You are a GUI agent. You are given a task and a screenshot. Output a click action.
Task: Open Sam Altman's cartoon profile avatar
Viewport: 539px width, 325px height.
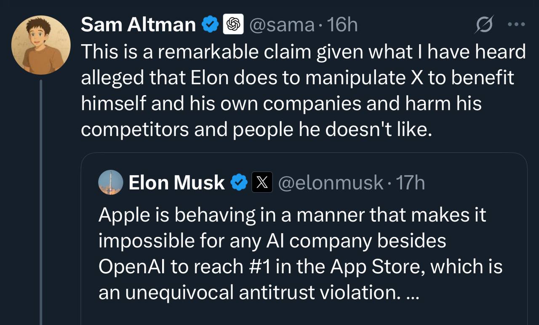pyautogui.click(x=40, y=45)
